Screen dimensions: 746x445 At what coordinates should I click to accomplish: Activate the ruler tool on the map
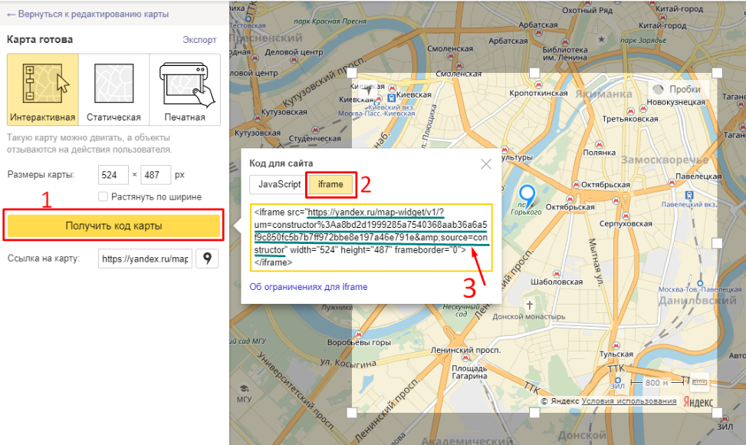click(699, 381)
